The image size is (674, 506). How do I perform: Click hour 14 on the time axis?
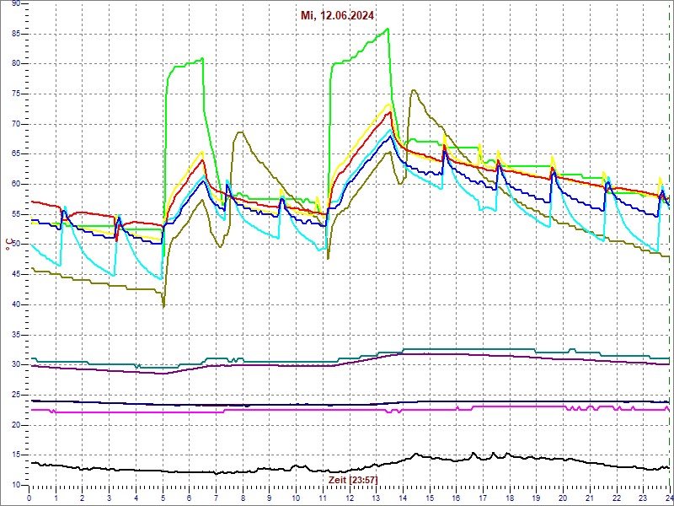(x=403, y=497)
